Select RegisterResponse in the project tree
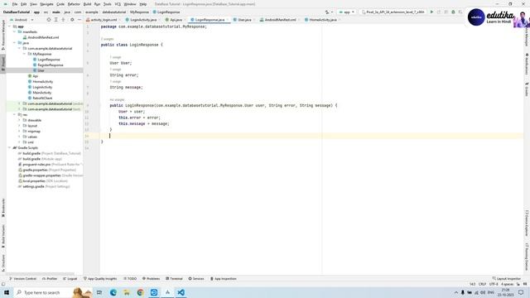 pos(51,65)
